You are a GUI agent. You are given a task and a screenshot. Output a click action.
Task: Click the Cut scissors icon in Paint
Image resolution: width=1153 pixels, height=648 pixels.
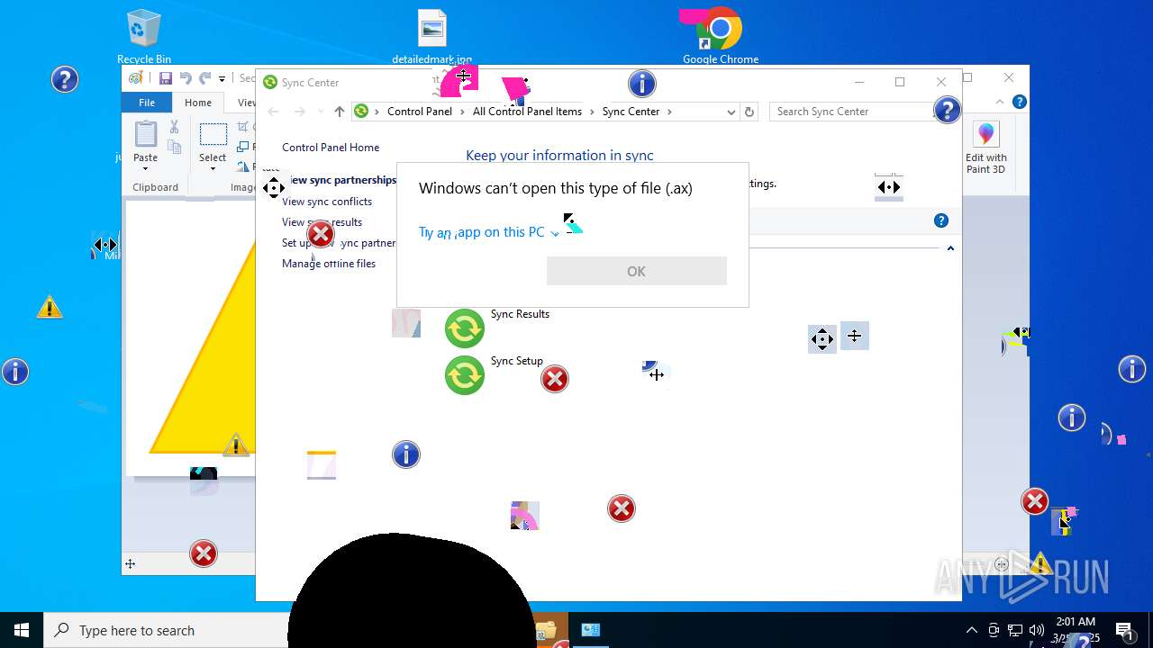175,128
